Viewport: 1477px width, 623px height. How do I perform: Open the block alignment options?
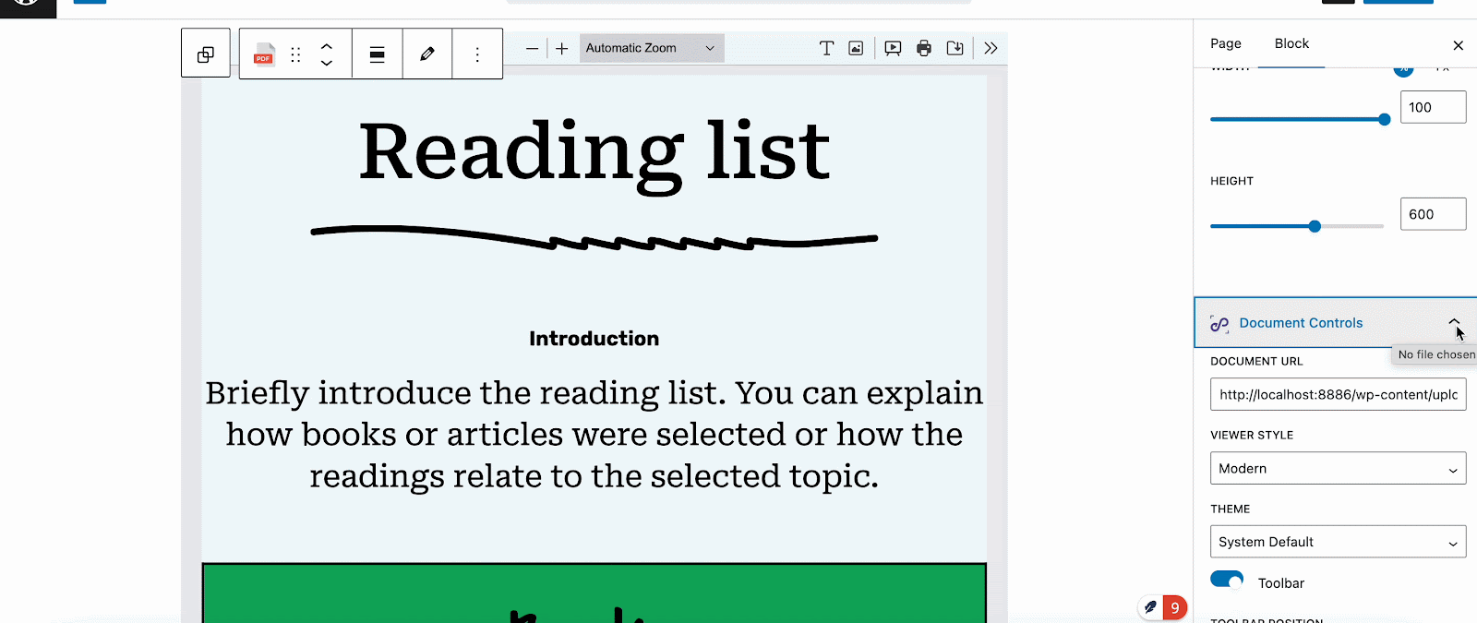pyautogui.click(x=377, y=54)
